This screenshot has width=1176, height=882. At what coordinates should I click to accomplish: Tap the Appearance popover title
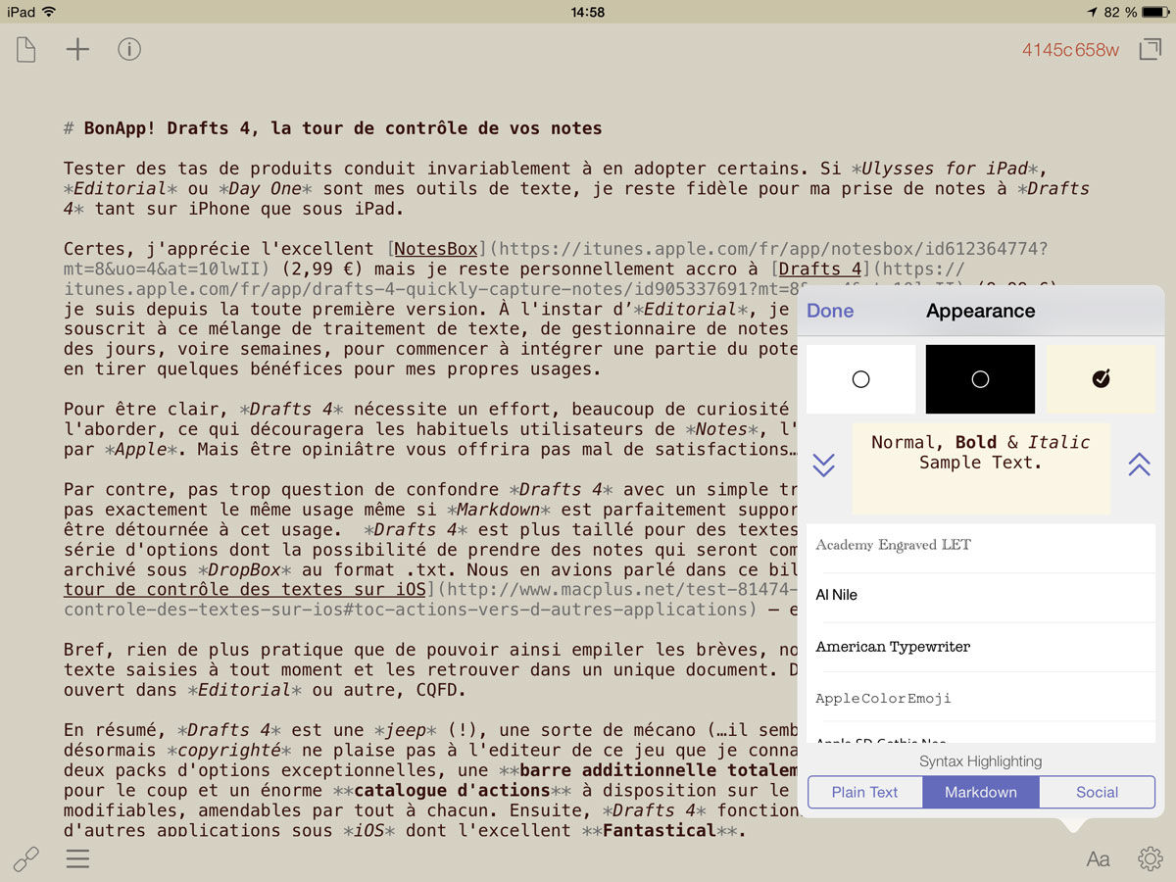click(980, 311)
